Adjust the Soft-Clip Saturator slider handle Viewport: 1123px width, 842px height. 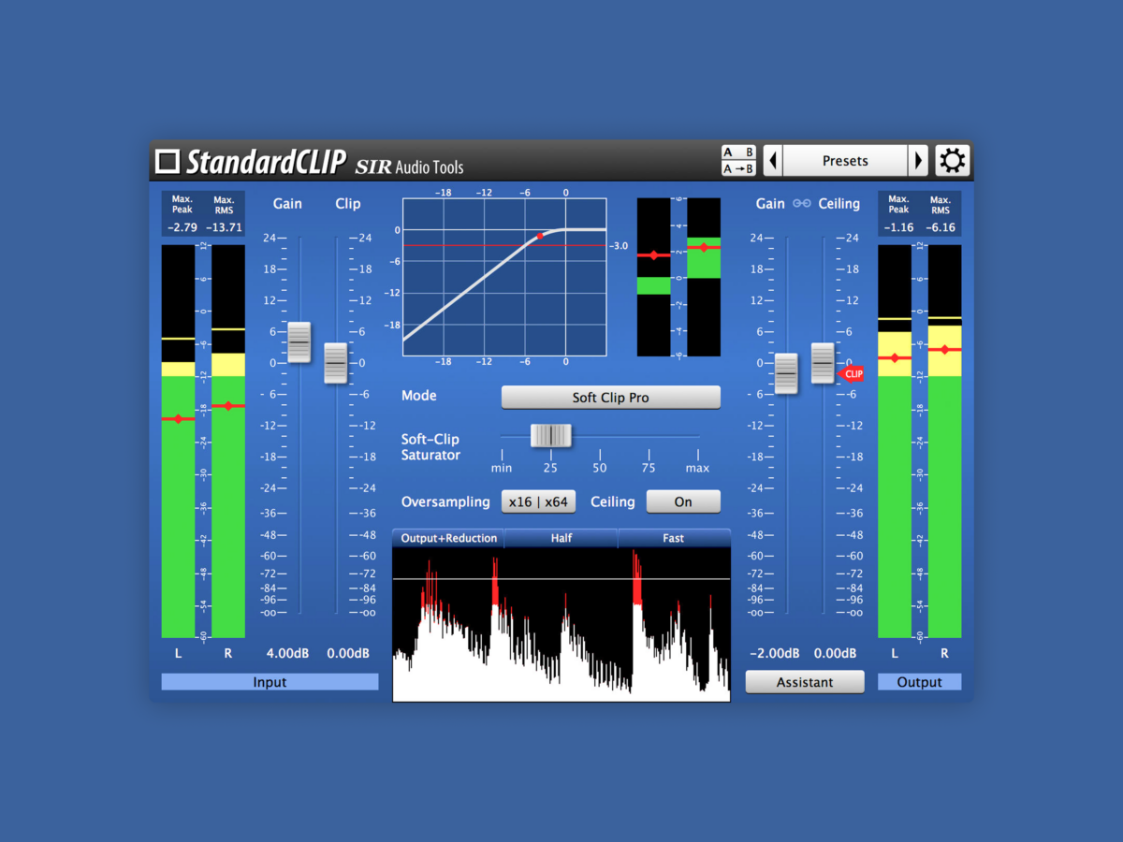click(x=551, y=436)
